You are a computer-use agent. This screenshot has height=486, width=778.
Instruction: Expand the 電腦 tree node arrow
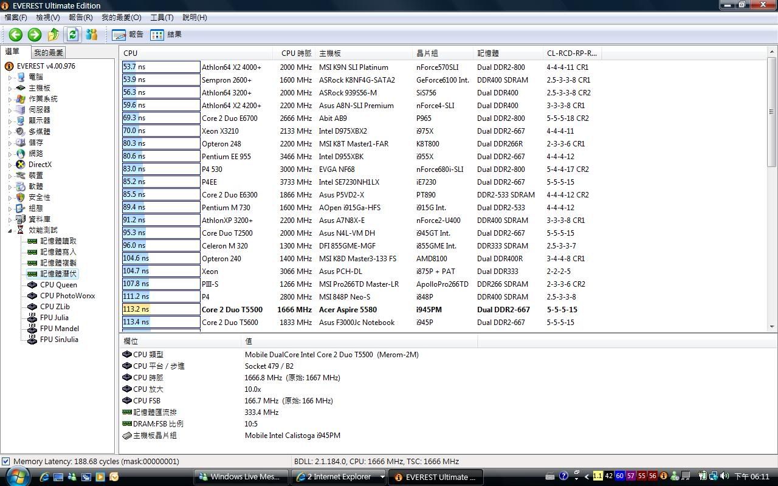point(10,78)
